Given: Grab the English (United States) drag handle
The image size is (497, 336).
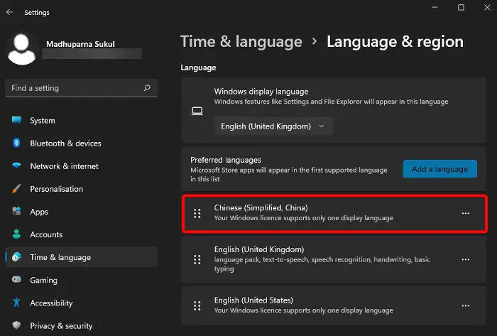Looking at the screenshot, I should point(197,306).
